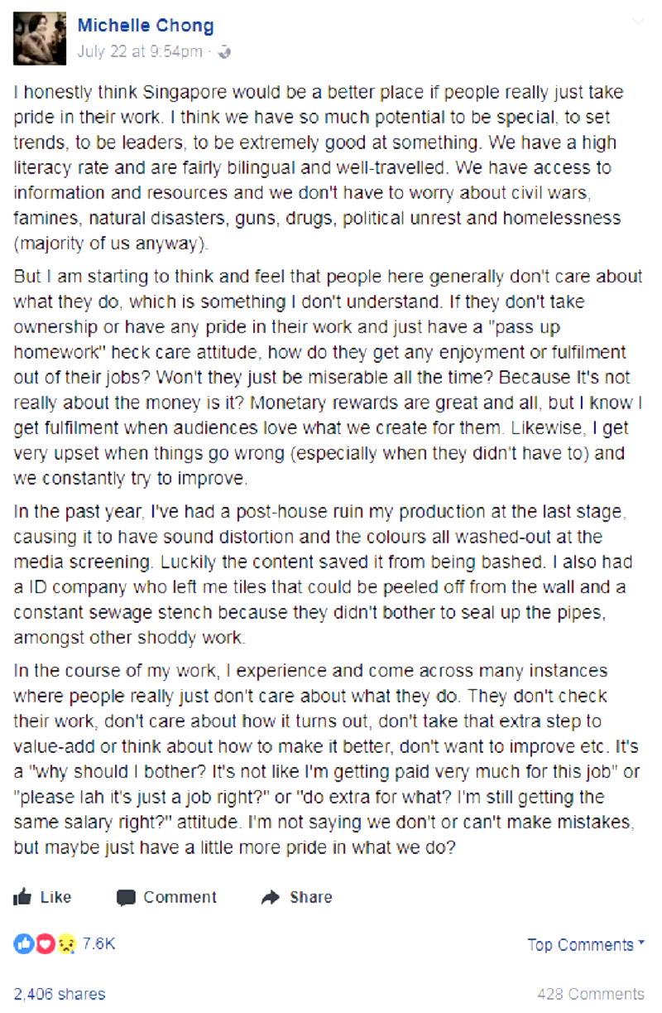The height and width of the screenshot is (1013, 662).
Task: Click the Share arrow icon
Action: coord(270,897)
